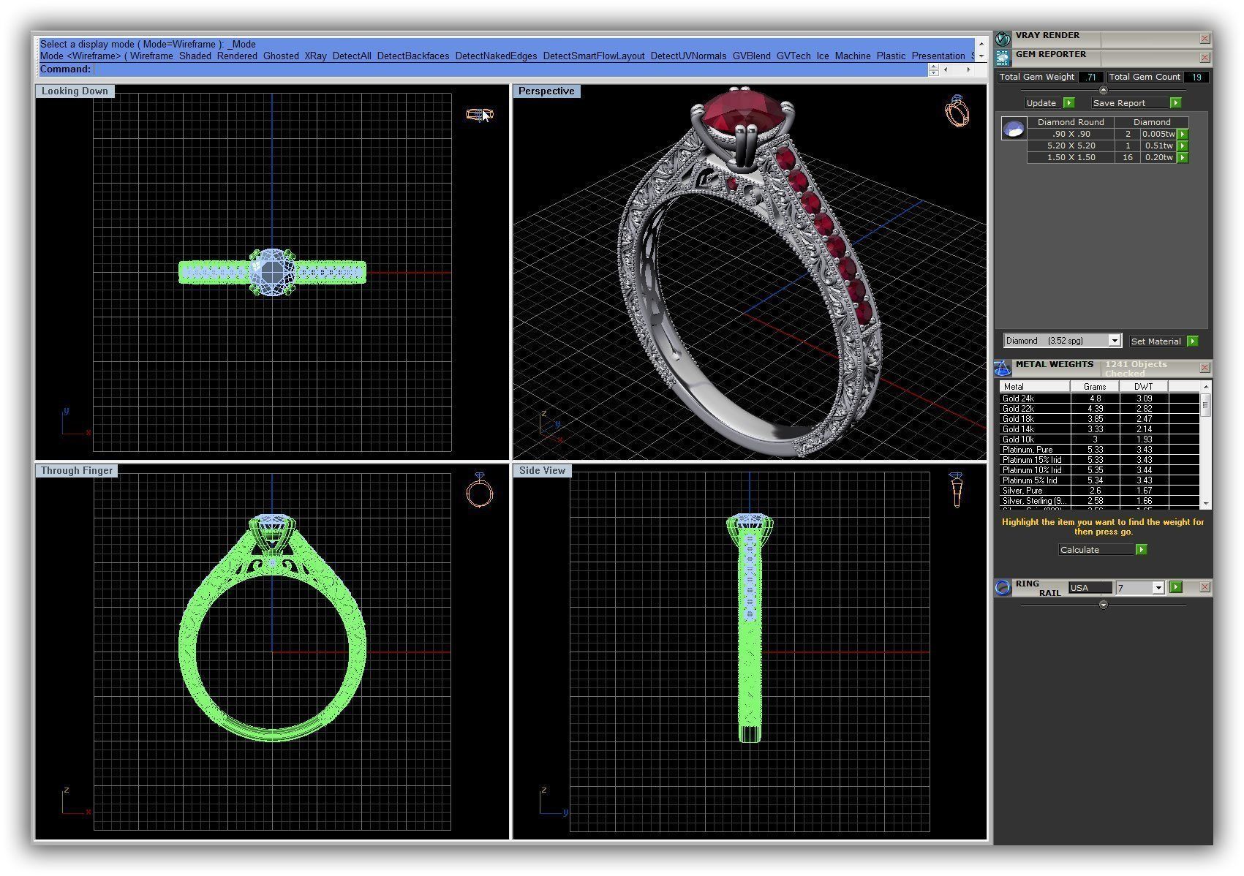
Task: Click green arrow next to Set Material
Action: (1193, 341)
